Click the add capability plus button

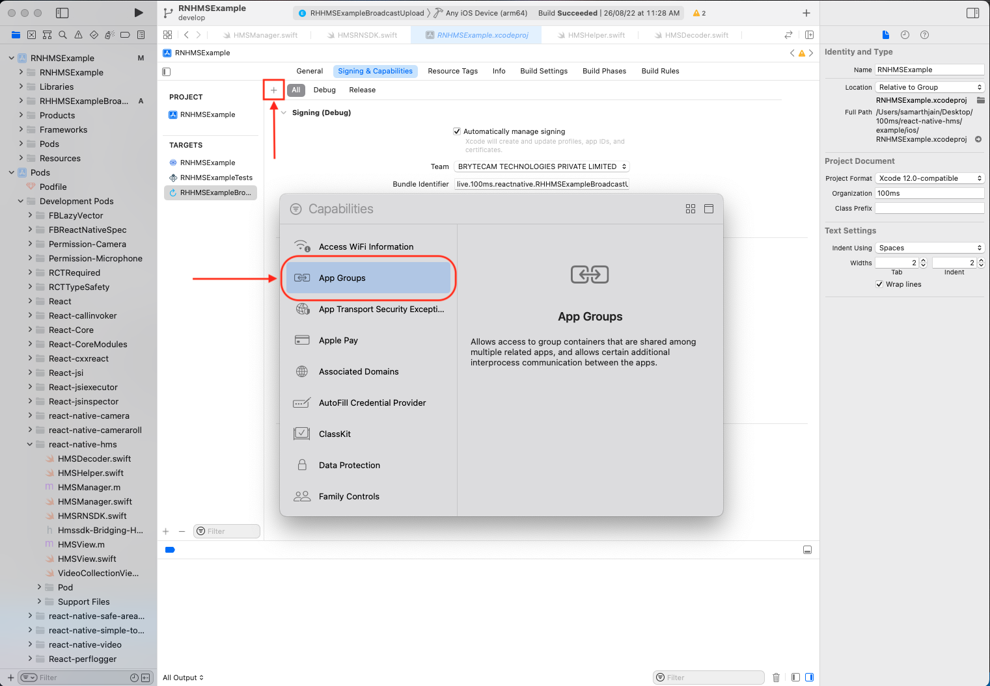click(x=273, y=90)
